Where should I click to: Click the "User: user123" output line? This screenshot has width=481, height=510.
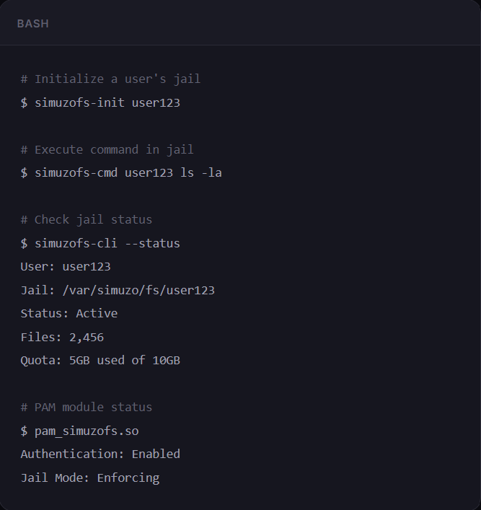pyautogui.click(x=66, y=267)
